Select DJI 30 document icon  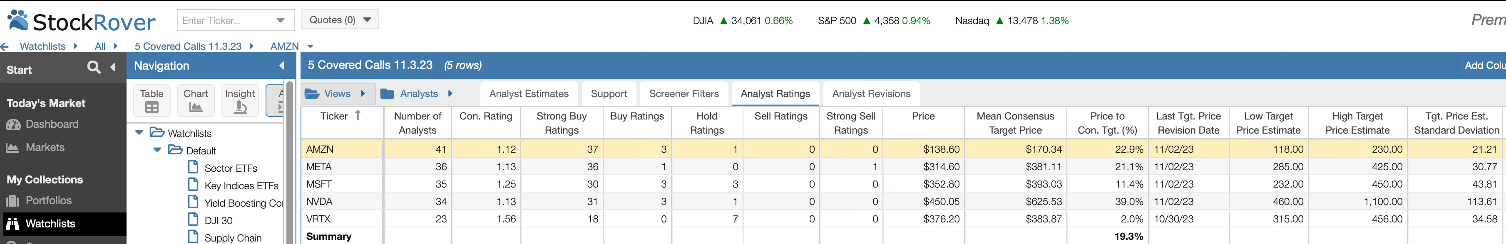coord(194,220)
